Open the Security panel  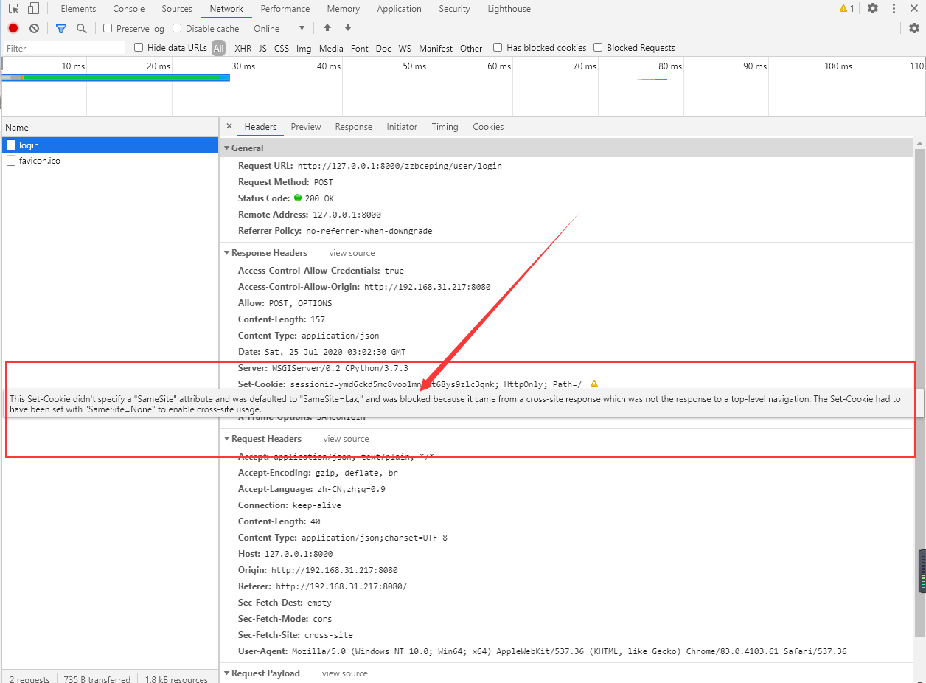[x=454, y=9]
